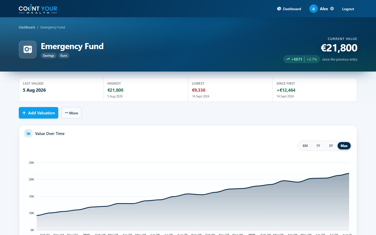Viewport: 376px width, 235px height.
Task: Add a new valuation with Add Valuation button
Action: point(38,113)
